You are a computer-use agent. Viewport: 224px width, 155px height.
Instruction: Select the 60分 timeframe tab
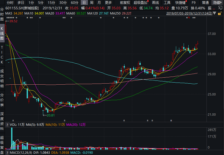pyautogui.click(x=74, y=2)
